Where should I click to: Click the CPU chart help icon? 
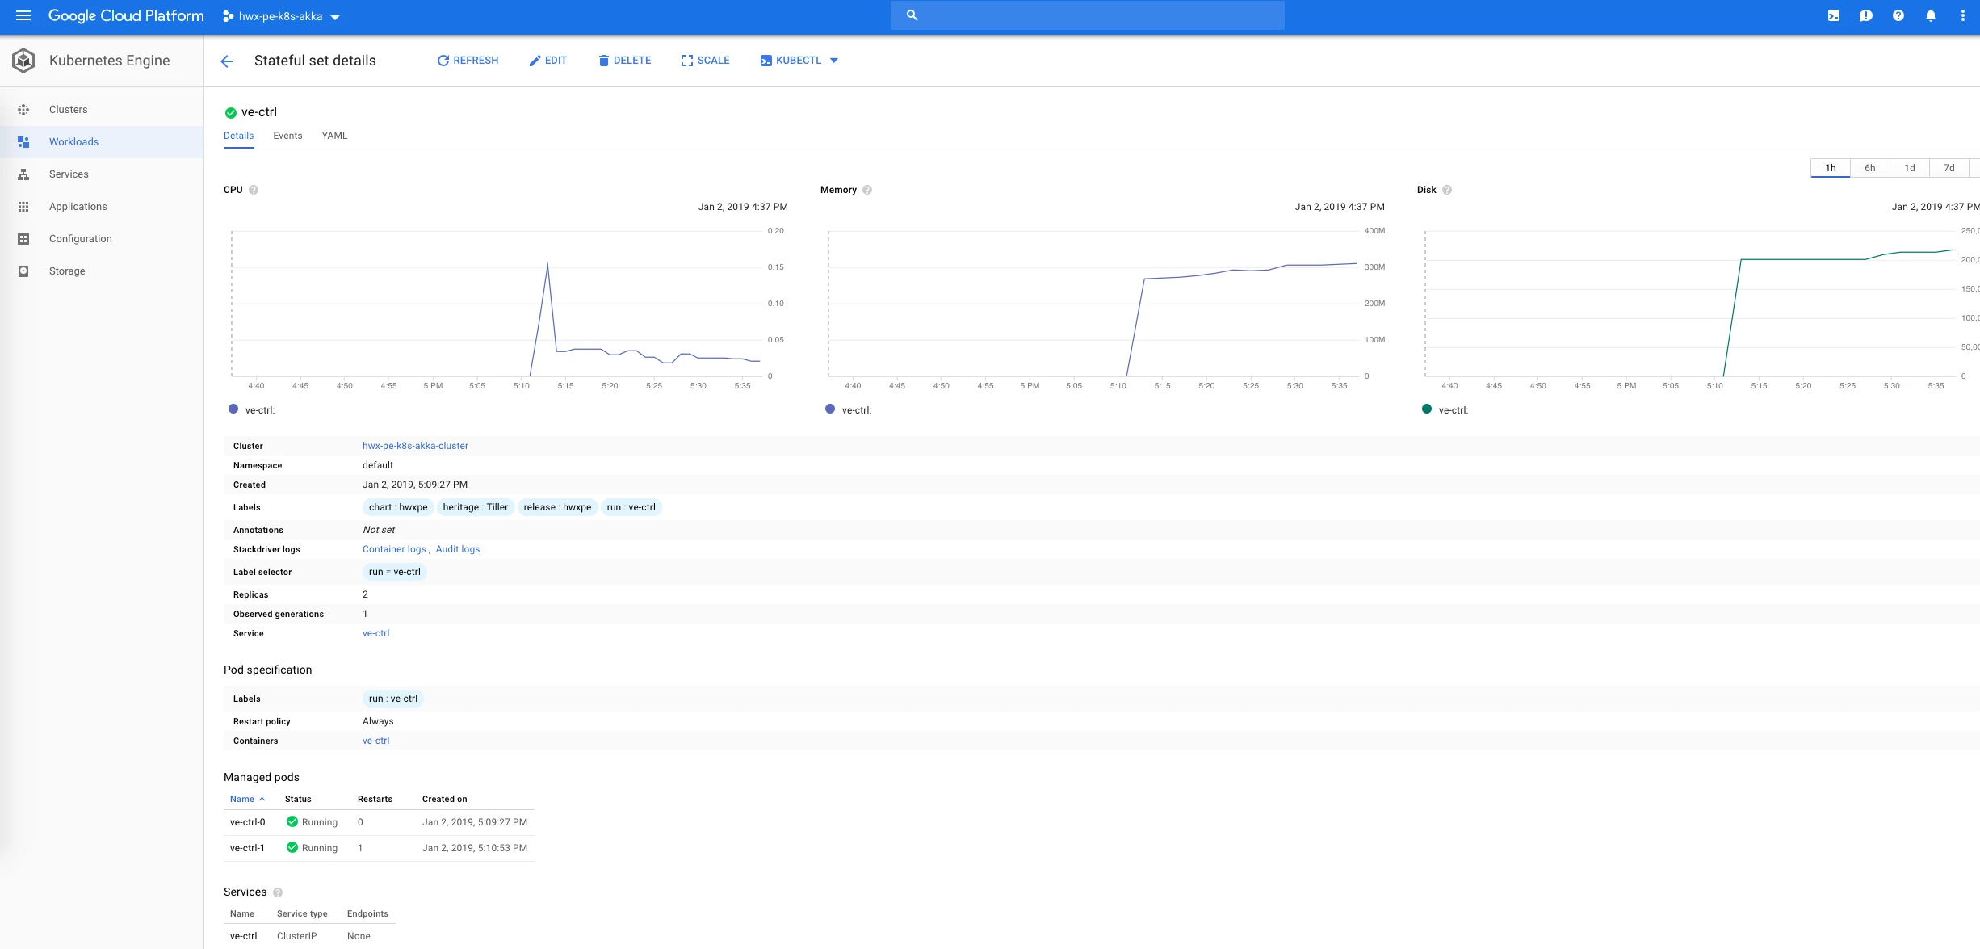tap(254, 190)
